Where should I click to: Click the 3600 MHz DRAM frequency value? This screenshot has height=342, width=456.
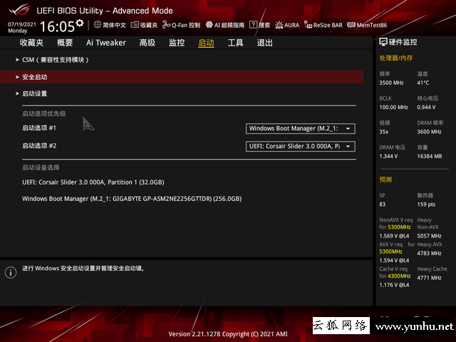(x=429, y=132)
